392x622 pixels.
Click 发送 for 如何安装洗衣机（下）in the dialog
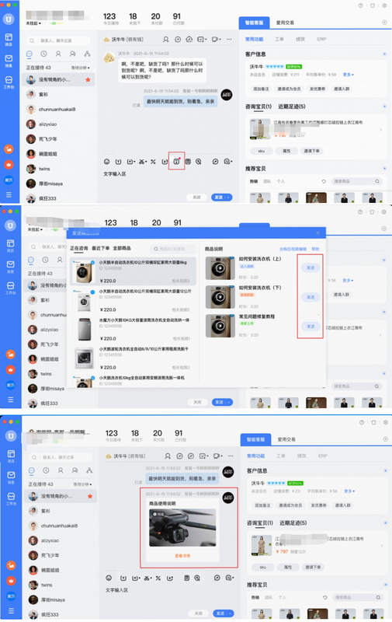310,297
